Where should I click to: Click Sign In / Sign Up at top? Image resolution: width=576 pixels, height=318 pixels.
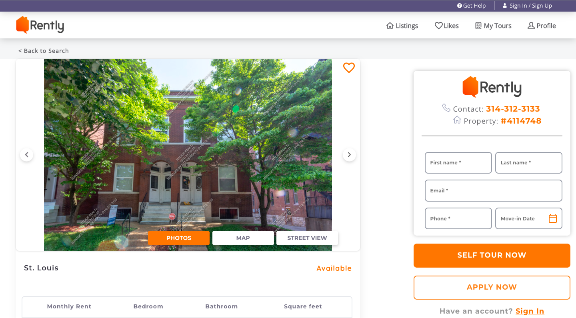coord(527,6)
